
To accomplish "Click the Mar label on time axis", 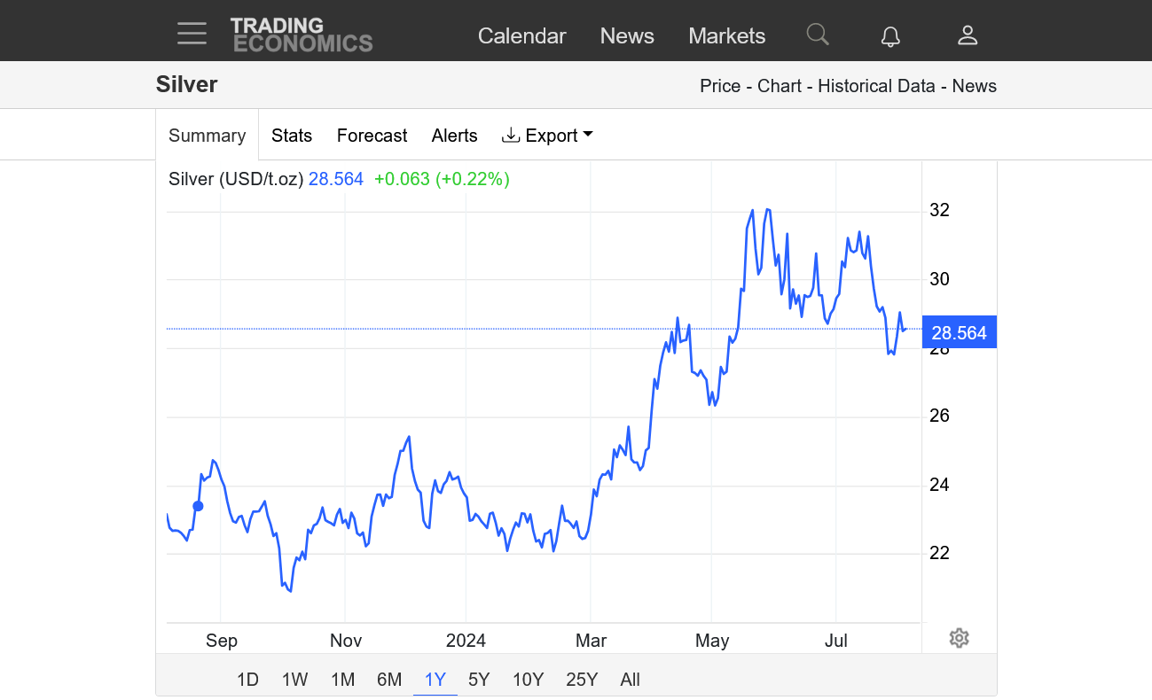I will coord(591,641).
